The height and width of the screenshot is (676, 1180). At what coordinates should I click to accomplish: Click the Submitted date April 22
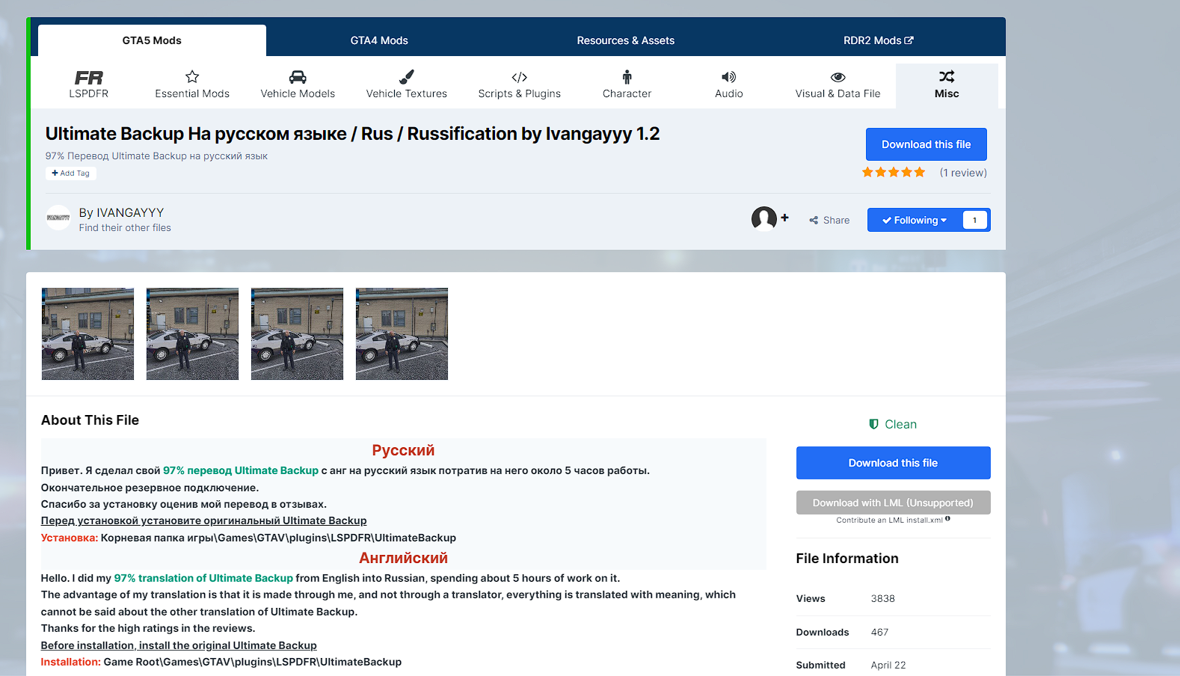tap(888, 665)
